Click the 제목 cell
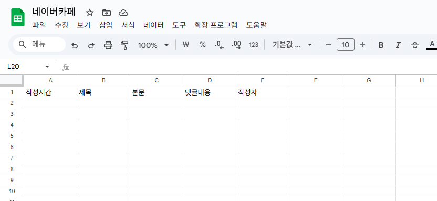The height and width of the screenshot is (201, 437). click(103, 92)
